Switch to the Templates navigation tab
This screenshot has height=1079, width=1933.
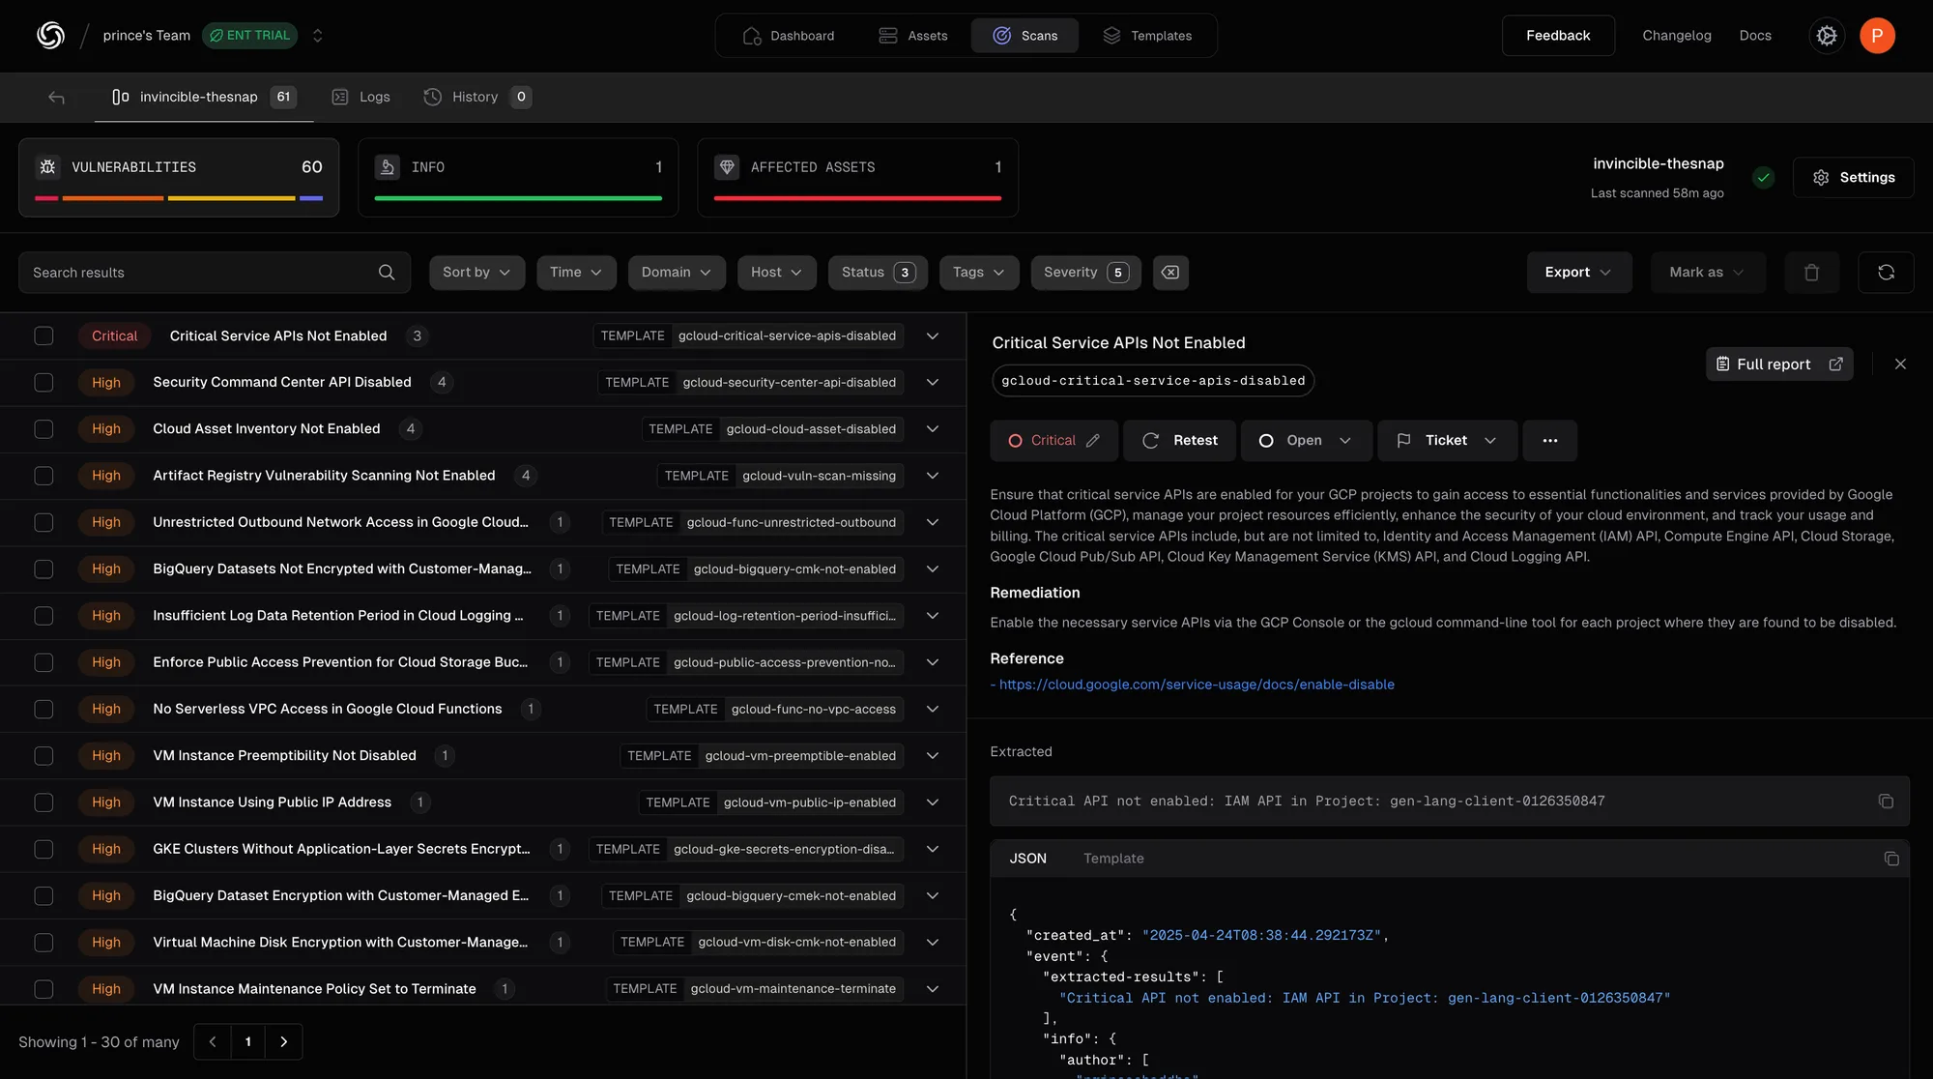pos(1149,35)
